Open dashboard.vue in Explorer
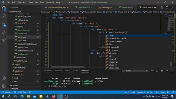 24,16
